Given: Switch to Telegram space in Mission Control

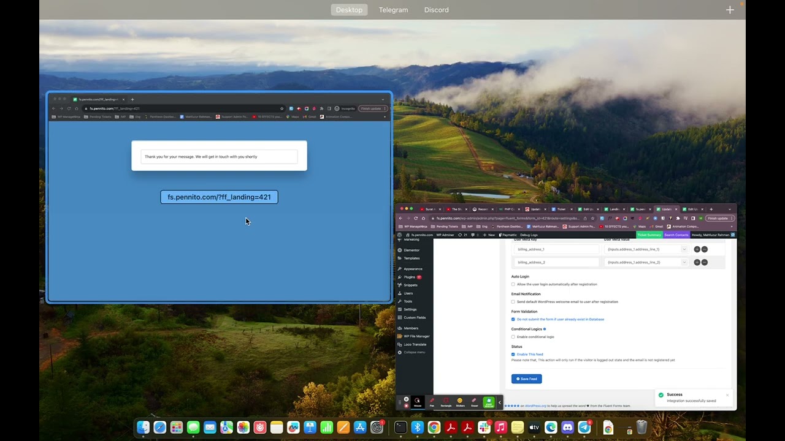Looking at the screenshot, I should coord(393,10).
